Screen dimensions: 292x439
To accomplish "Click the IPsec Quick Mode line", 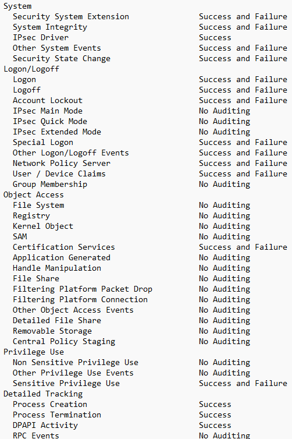I will 50,122.
